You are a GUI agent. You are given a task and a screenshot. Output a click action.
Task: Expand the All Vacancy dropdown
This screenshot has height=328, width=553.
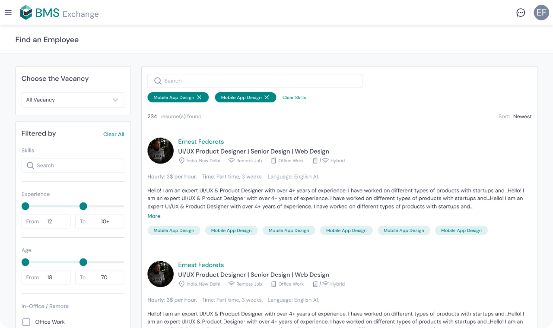(x=73, y=100)
